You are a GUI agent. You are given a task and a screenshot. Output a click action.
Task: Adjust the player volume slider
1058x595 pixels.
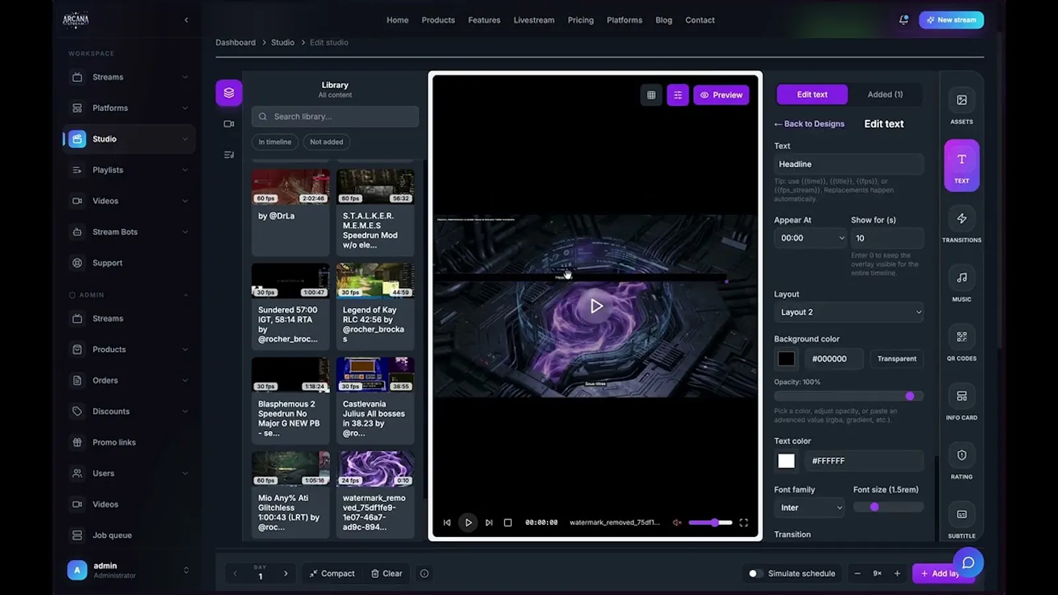(x=710, y=522)
